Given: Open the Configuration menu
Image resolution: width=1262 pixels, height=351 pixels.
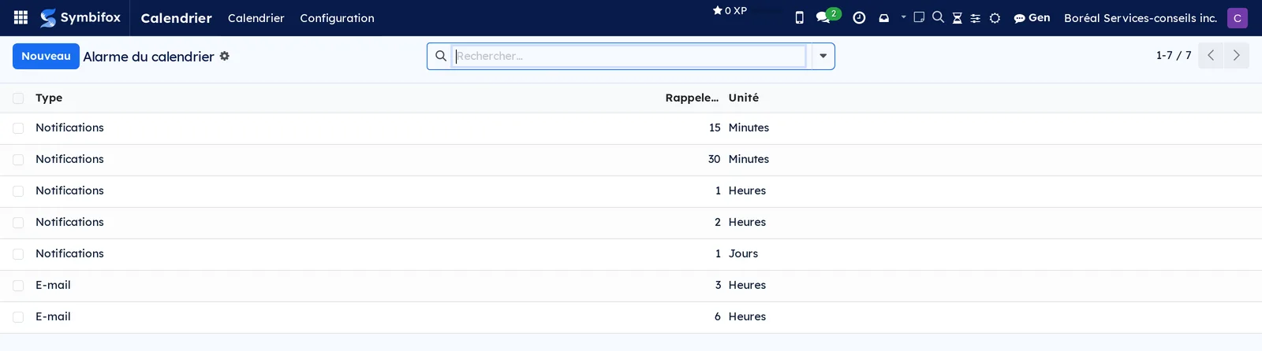Looking at the screenshot, I should pyautogui.click(x=337, y=17).
